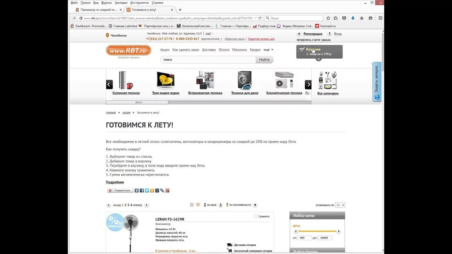
Task: Click the heart icon next to 'по популярности'
Action: pyautogui.click(x=255, y=205)
